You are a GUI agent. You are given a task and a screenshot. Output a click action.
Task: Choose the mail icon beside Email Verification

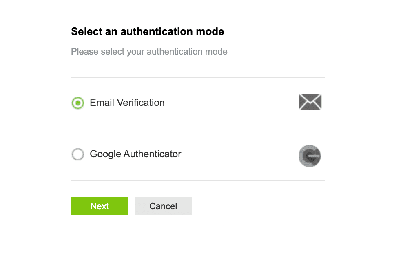pyautogui.click(x=310, y=102)
